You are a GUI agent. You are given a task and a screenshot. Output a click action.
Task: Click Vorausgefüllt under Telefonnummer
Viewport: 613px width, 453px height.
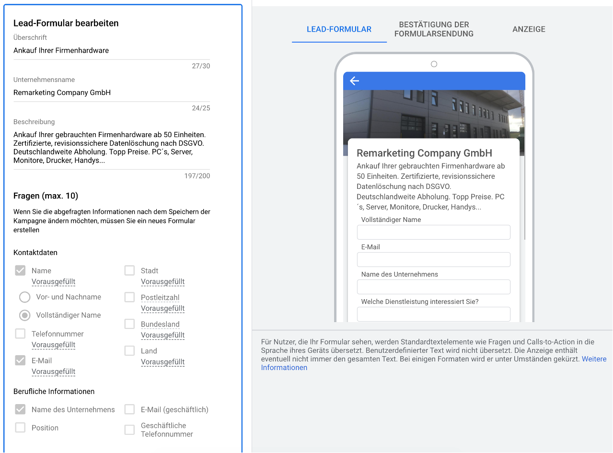coord(53,345)
